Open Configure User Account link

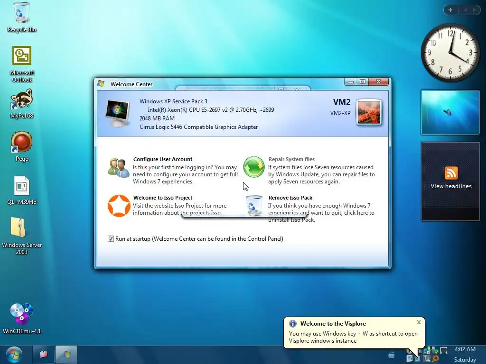[163, 159]
